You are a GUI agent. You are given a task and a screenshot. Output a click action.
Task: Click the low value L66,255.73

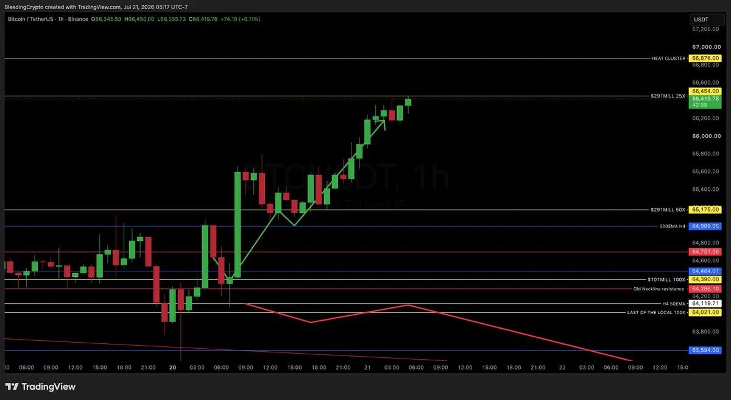tap(171, 20)
